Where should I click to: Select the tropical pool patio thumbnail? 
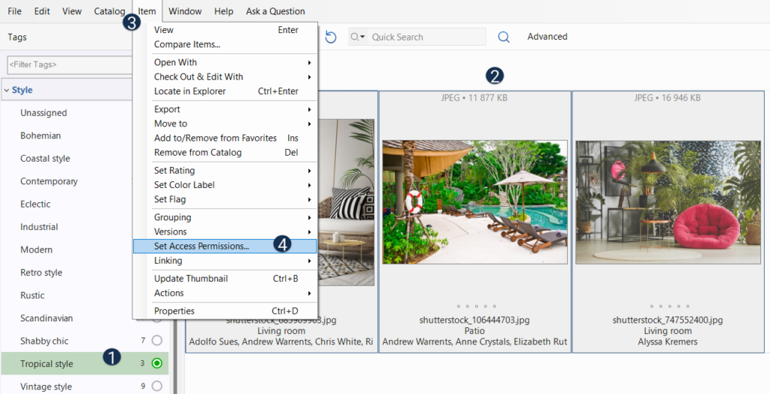(474, 202)
